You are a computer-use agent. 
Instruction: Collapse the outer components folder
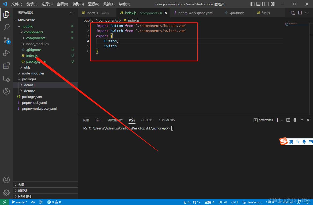45,32
